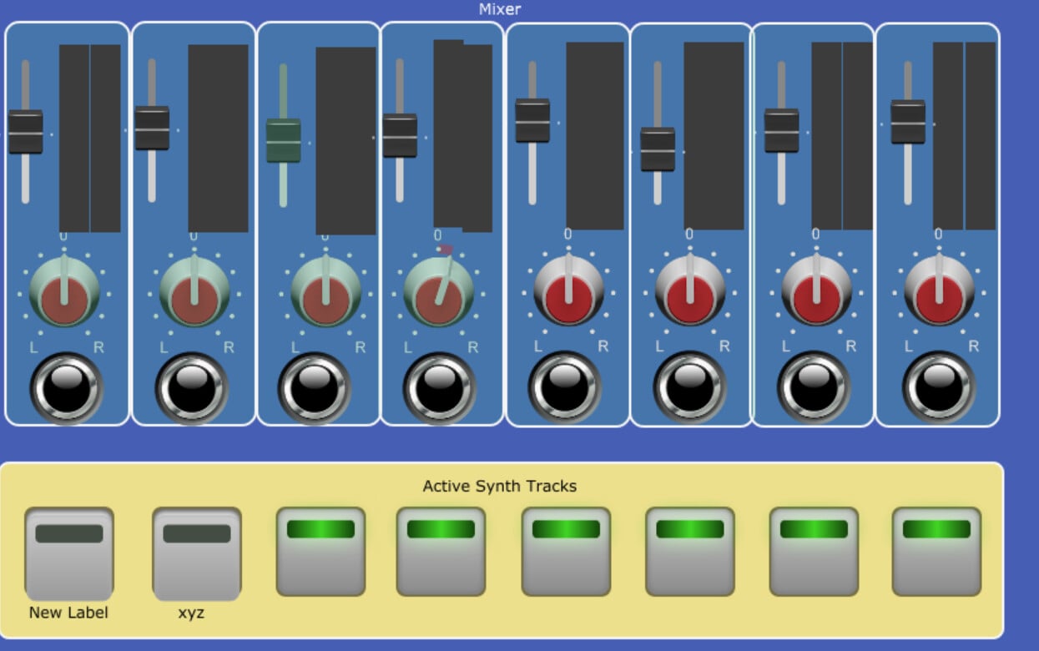This screenshot has width=1039, height=651.
Task: Click the first channel's volume fader handle
Action: [x=26, y=132]
